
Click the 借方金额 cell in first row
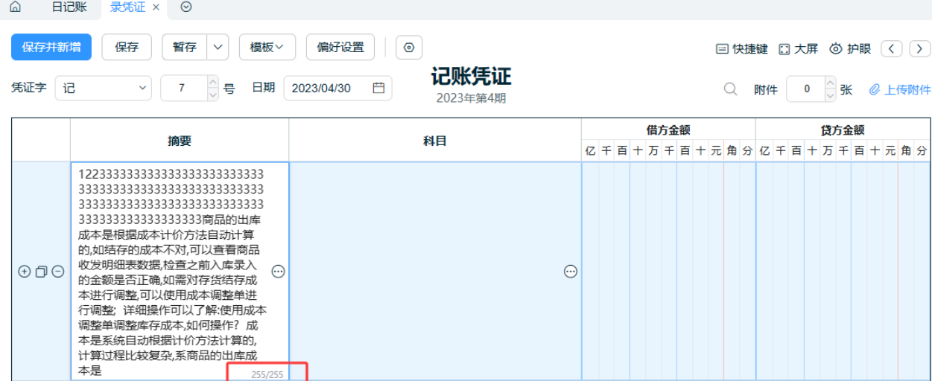click(x=668, y=272)
